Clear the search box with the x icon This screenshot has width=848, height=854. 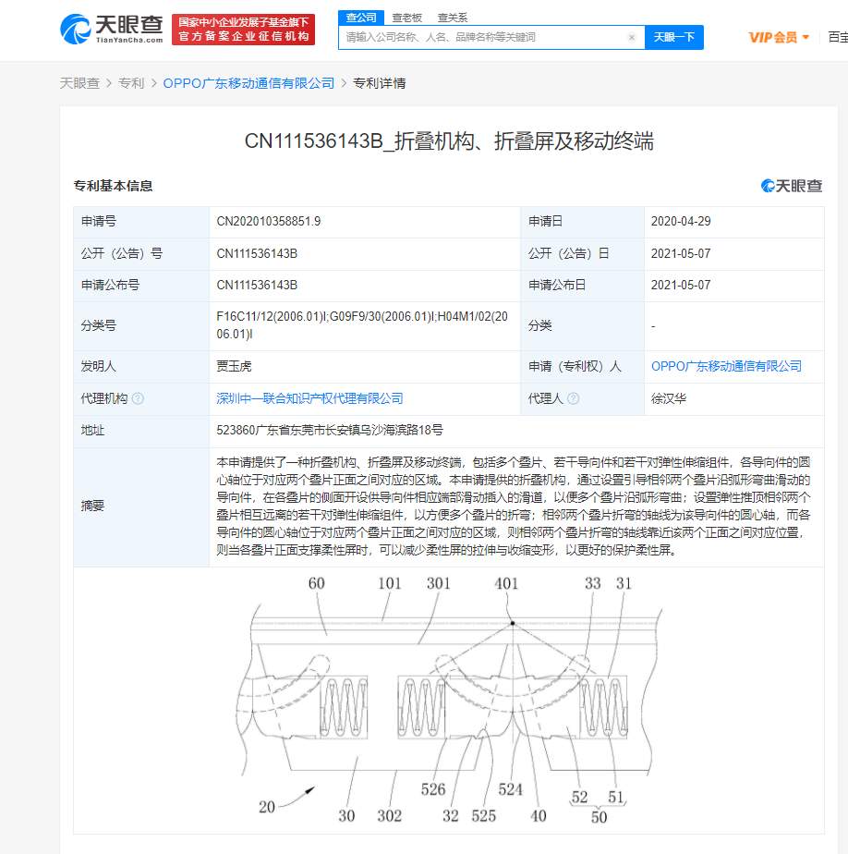631,37
